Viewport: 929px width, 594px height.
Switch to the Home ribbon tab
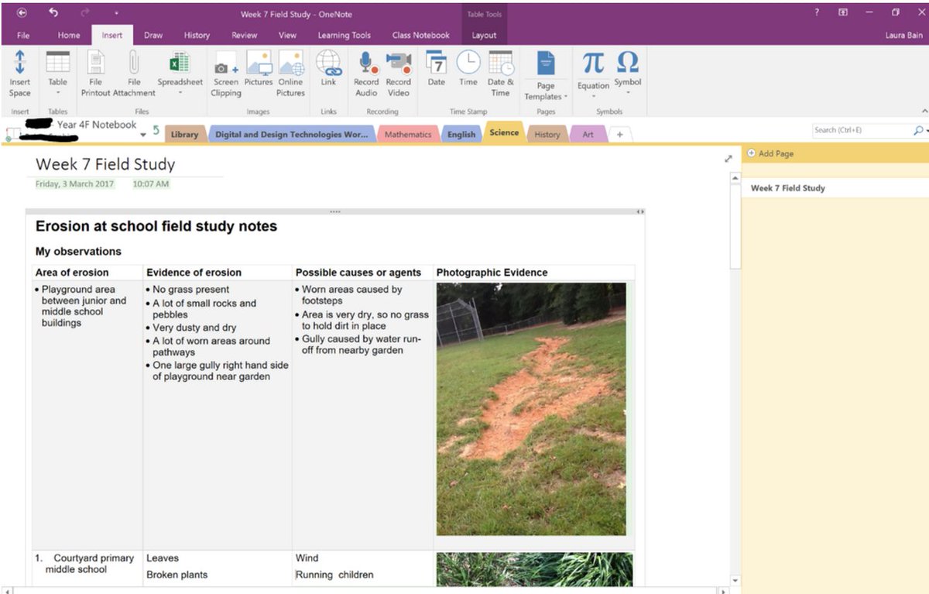pos(69,35)
